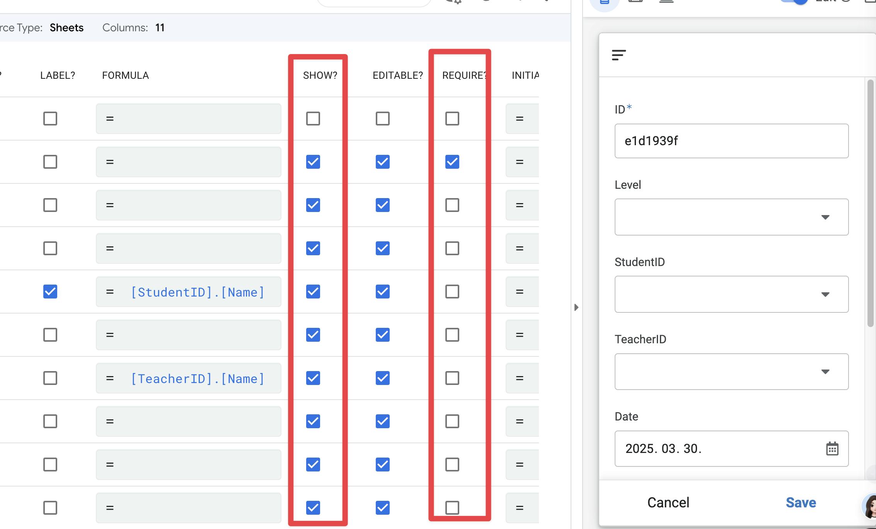Click the ID text field with e1d1939f
The image size is (876, 529).
point(731,141)
